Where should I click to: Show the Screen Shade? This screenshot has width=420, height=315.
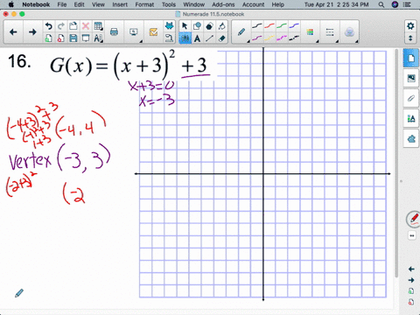coord(86,38)
